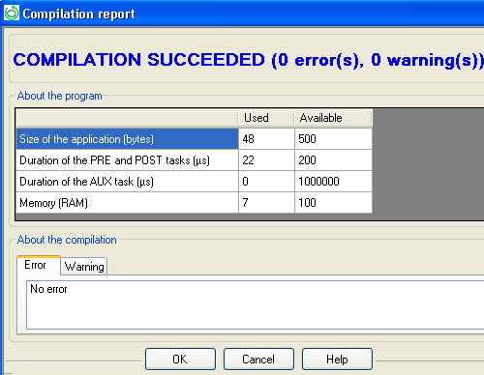Click used value 22 for PRE/POST tasks

click(266, 160)
